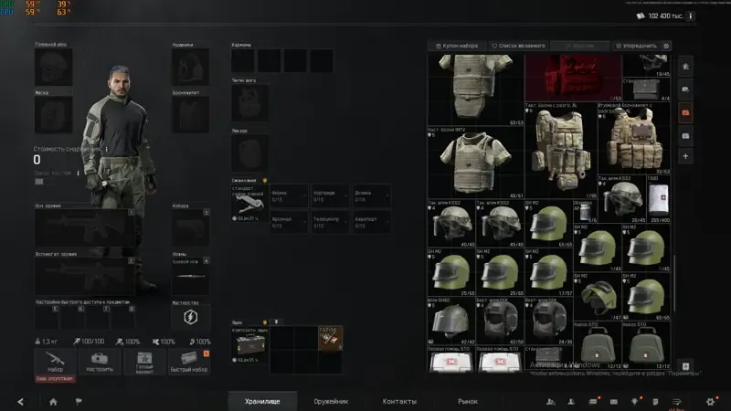Open the settings gear in bottom-right corner
The width and height of the screenshot is (731, 411).
point(710,401)
